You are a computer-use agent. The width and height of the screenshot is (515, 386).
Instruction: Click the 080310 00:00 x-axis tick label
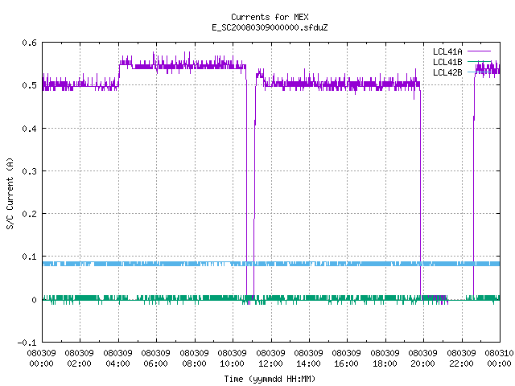tap(499, 358)
